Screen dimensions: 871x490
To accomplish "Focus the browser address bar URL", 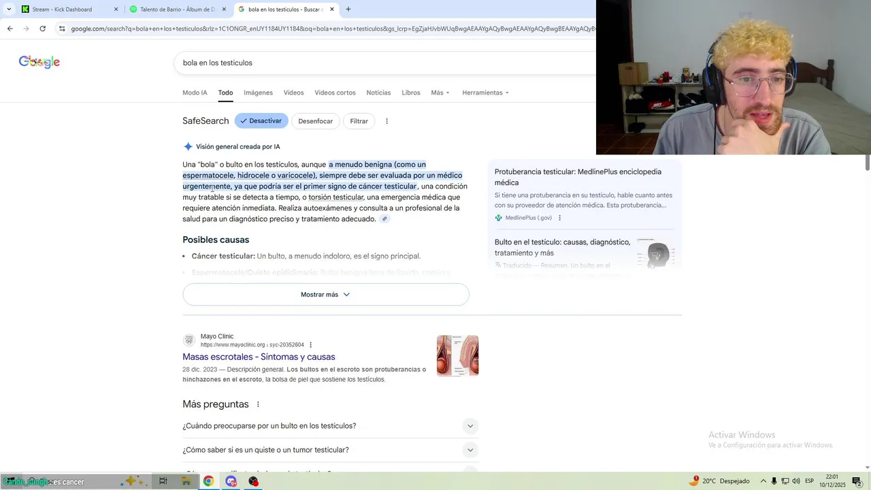I will [x=332, y=29].
